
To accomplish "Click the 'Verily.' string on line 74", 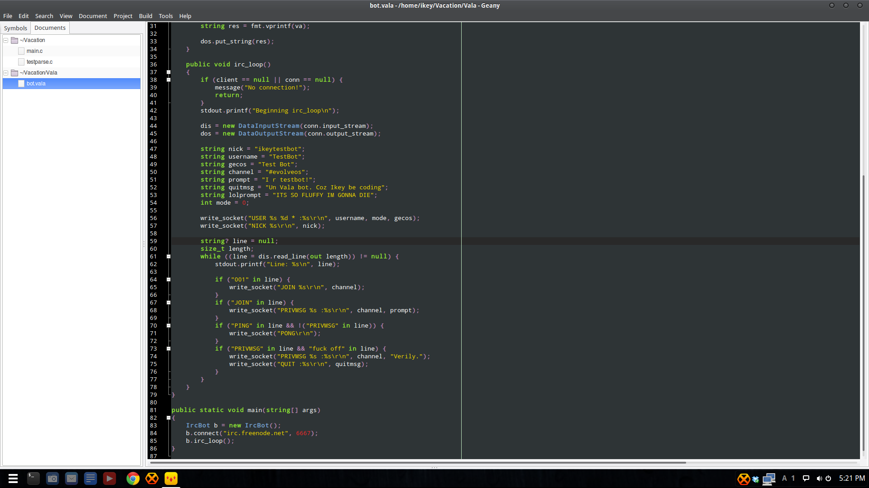I will (x=406, y=357).
